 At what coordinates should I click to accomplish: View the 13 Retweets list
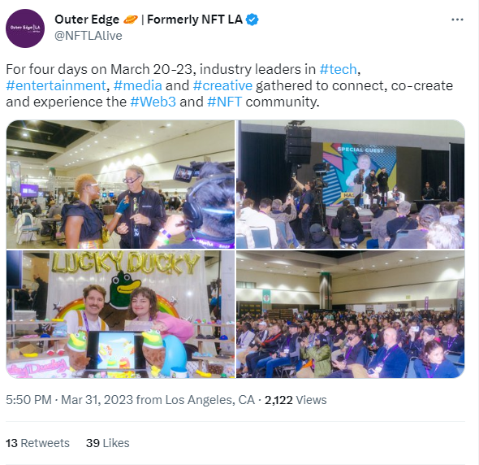37,443
